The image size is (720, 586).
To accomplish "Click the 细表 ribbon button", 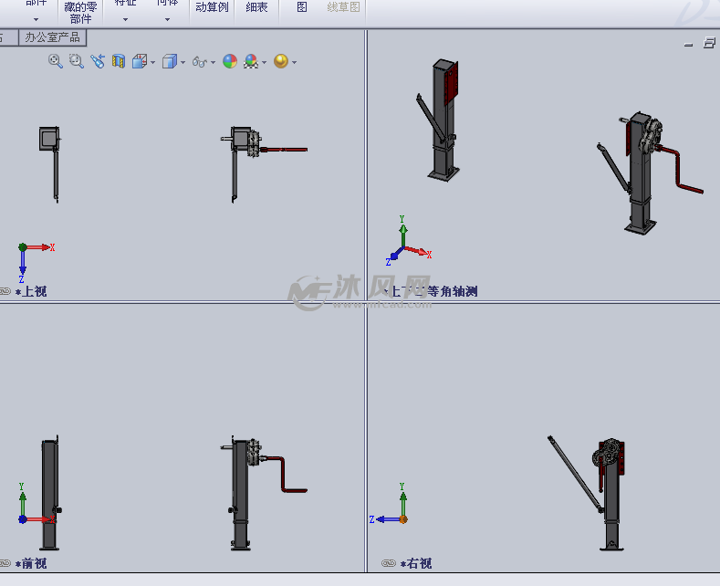I will coord(256,7).
